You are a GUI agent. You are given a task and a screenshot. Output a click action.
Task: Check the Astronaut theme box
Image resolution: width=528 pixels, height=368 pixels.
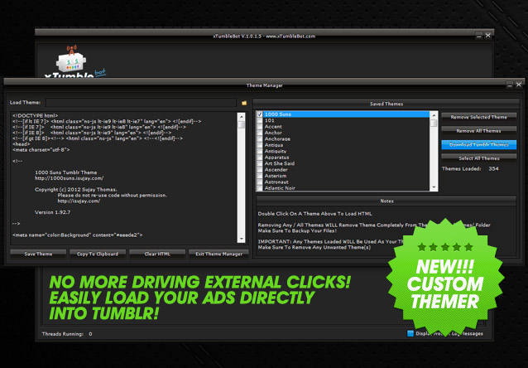coord(260,182)
